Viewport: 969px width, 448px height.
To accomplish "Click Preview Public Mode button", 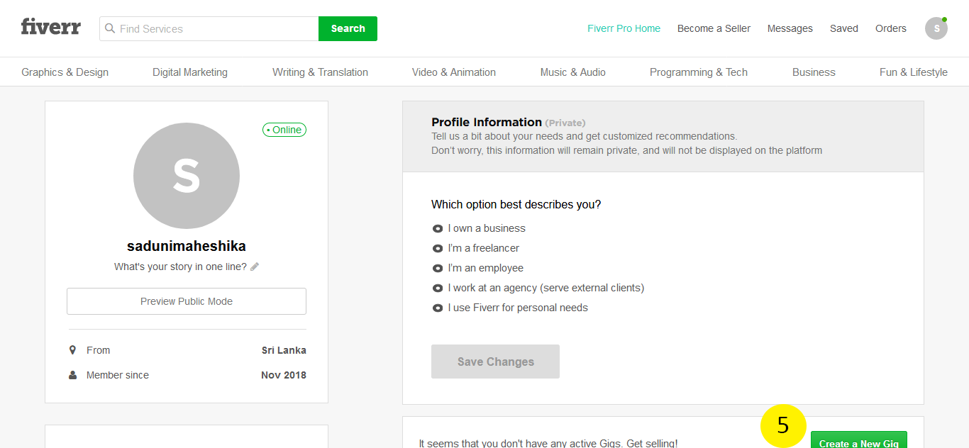I will [187, 301].
